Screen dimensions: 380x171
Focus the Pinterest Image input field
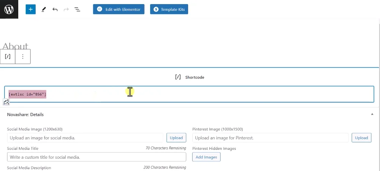tap(270, 138)
